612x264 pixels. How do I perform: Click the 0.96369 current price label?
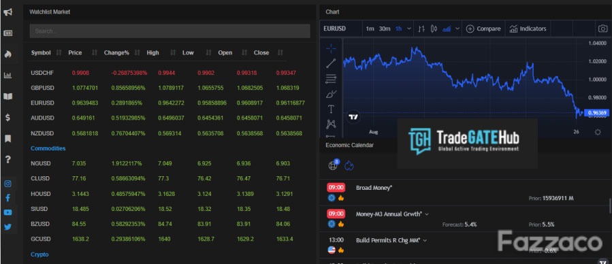596,113
